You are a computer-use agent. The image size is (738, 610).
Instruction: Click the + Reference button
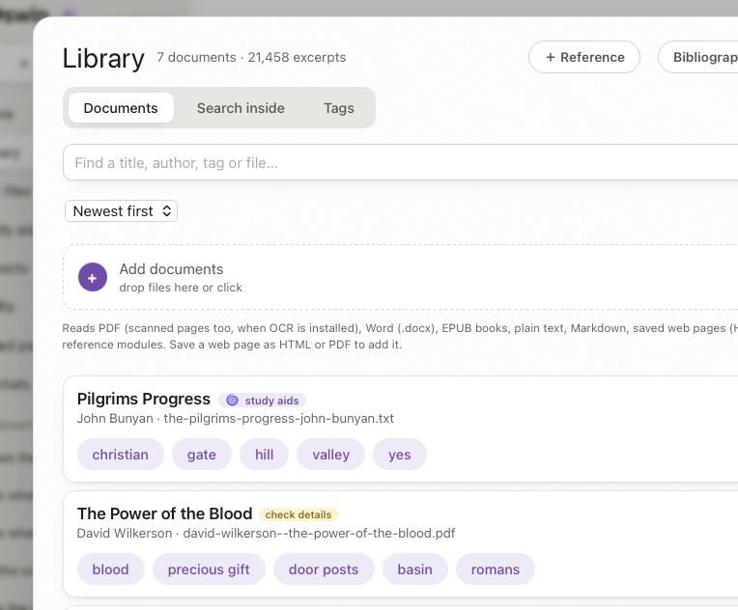click(x=584, y=57)
